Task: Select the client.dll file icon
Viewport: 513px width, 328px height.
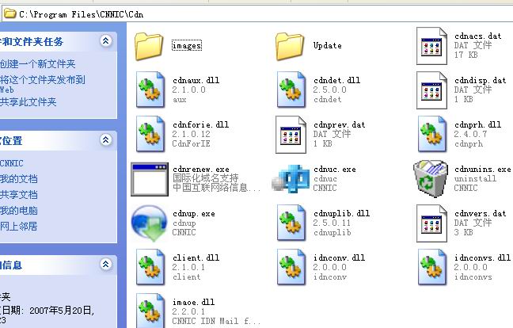Action: coord(150,267)
